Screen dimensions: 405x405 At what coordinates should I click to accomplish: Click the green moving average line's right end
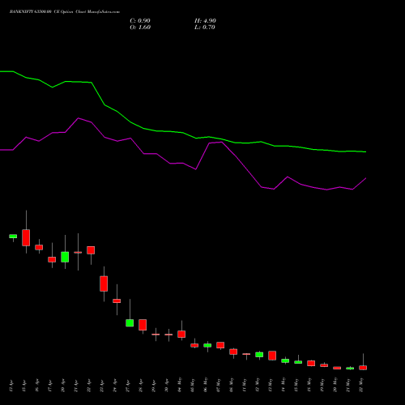click(365, 151)
